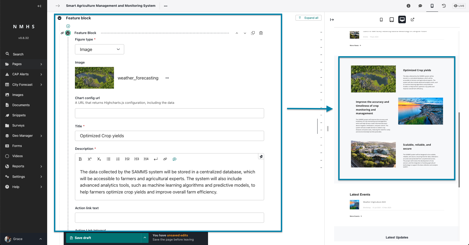Click the Bold formatting icon
The width and height of the screenshot is (469, 245).
80,159
